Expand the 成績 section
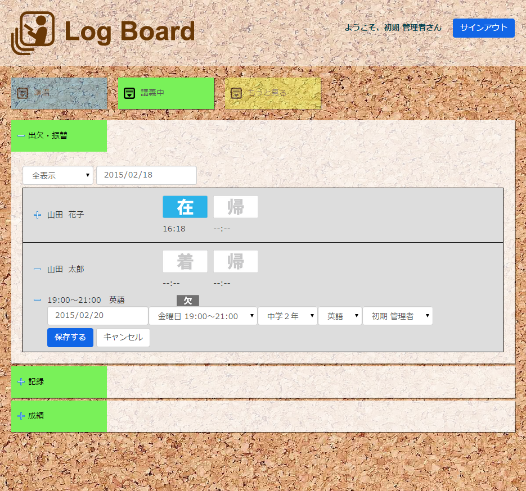The image size is (526, 491). (21, 416)
